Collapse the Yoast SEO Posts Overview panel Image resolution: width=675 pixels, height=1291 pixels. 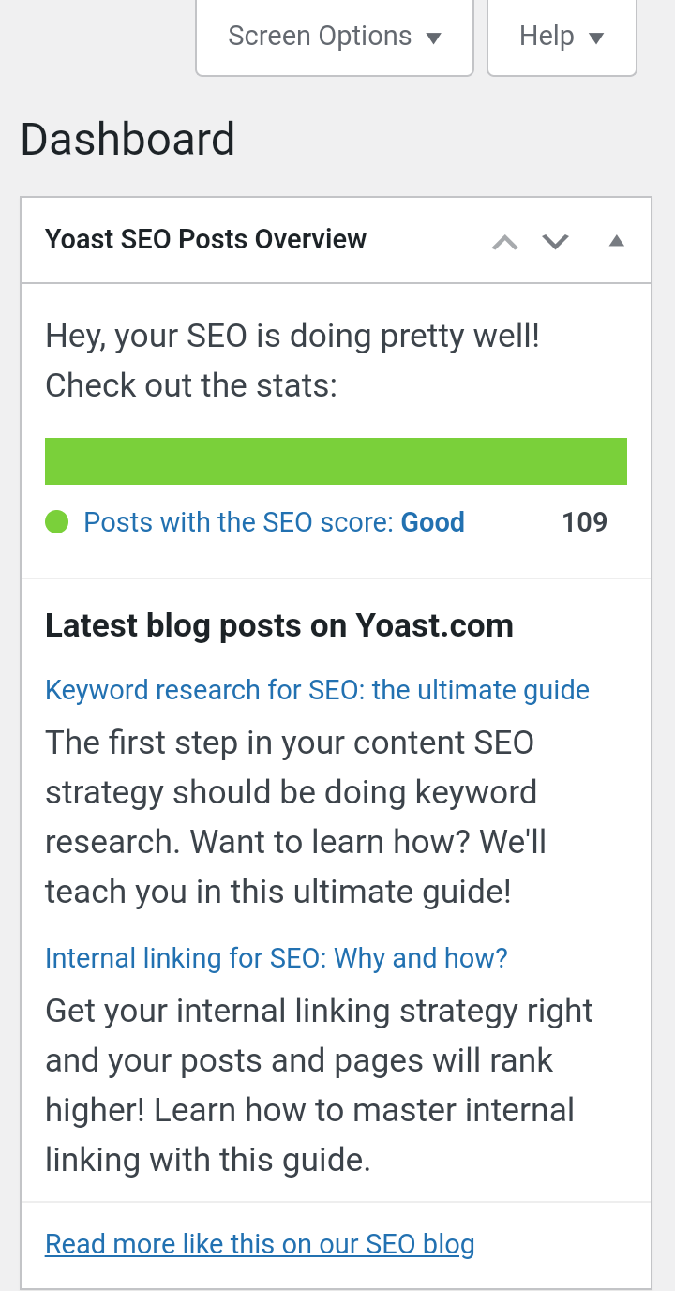pyautogui.click(x=616, y=241)
